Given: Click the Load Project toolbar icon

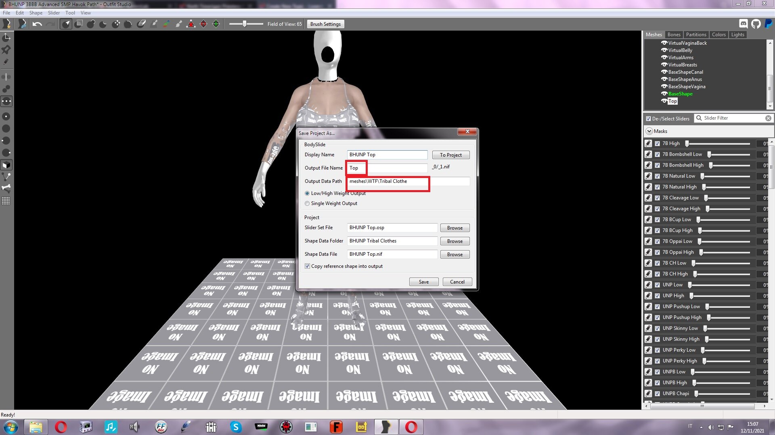Looking at the screenshot, I should point(22,24).
